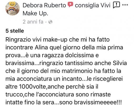Click the 'Ringrazio vivi make-up' opening line
The height and width of the screenshot is (105, 134).
coord(36,40)
